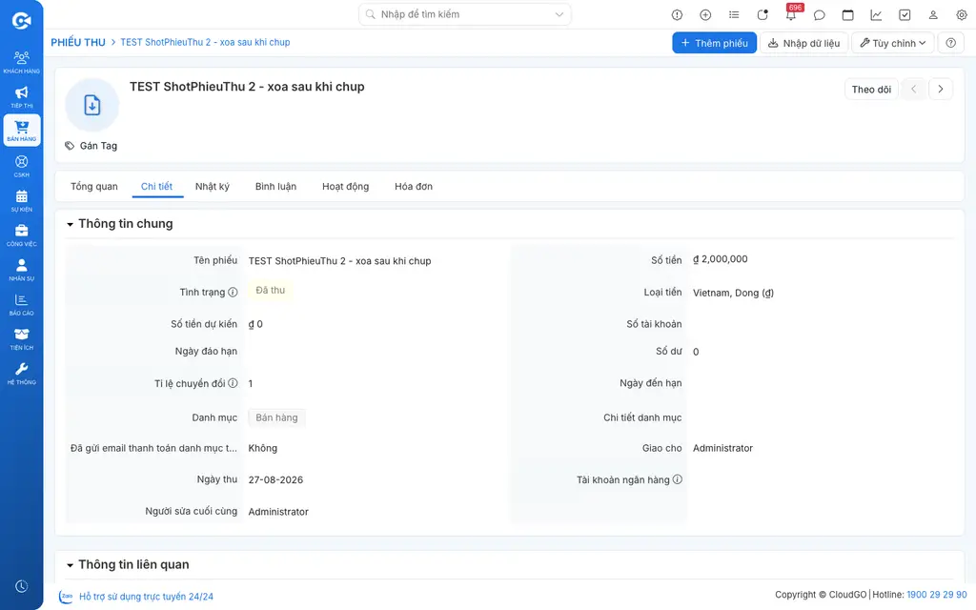The width and height of the screenshot is (976, 610).
Task: Open the Báo Cáo reports module
Action: [x=21, y=304]
